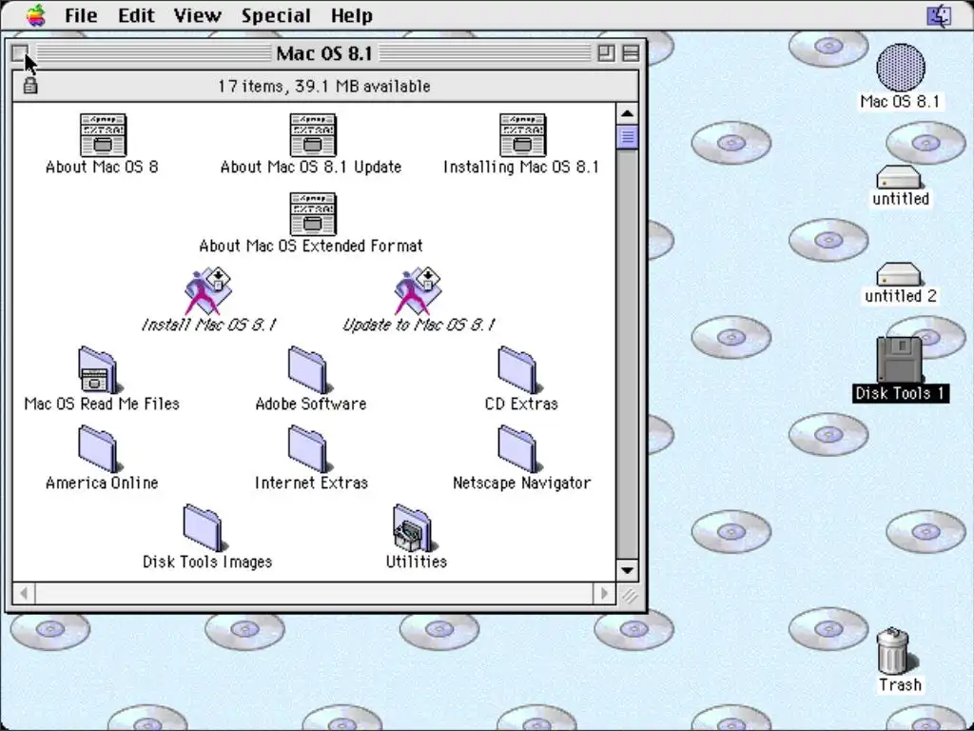
Task: Select the Disk Tools Images folder icon
Action: click(205, 528)
